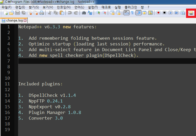Open the ? help menu
The height and width of the screenshot is (136, 196).
(148, 7)
